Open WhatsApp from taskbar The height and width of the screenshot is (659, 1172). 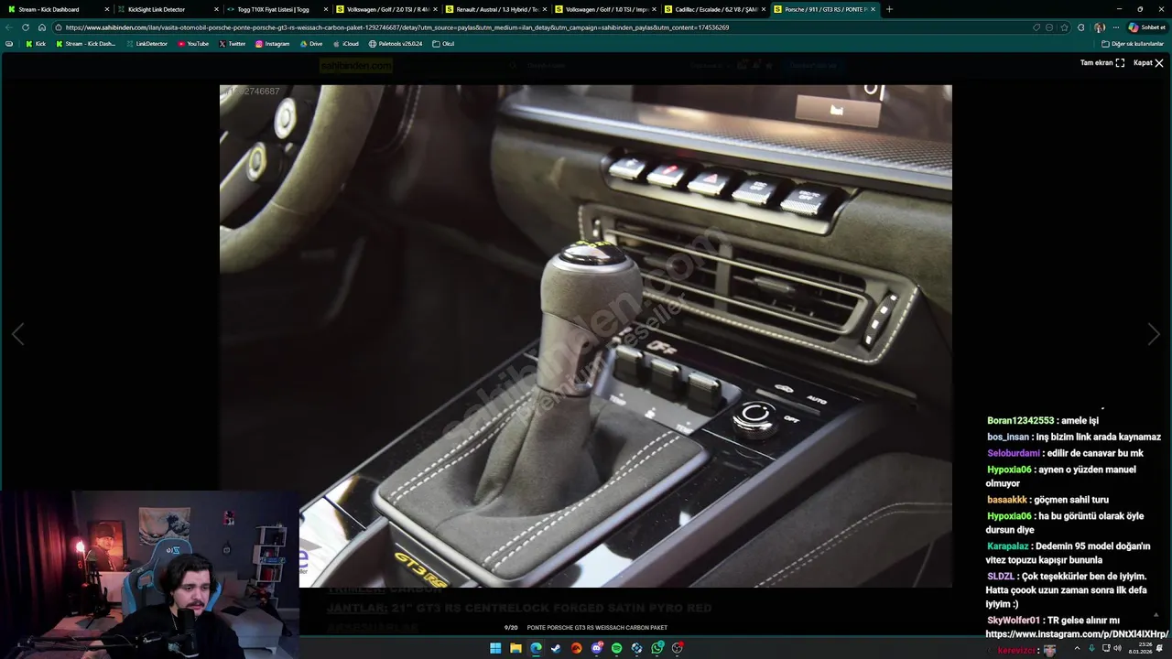[x=657, y=648]
